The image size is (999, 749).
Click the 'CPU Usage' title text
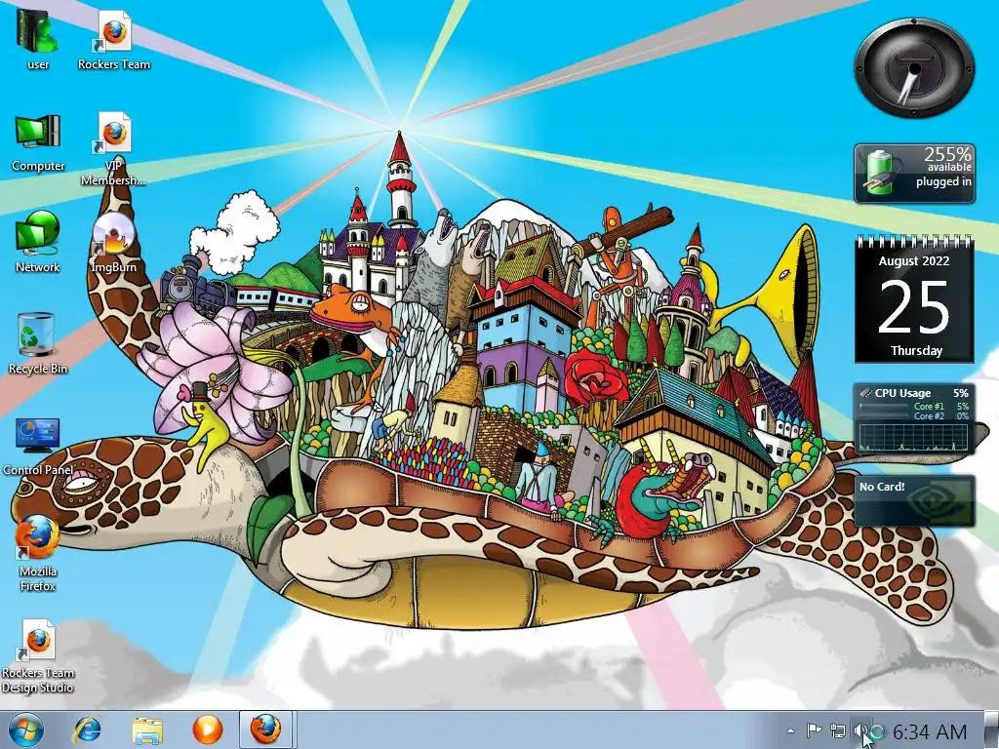coord(902,393)
